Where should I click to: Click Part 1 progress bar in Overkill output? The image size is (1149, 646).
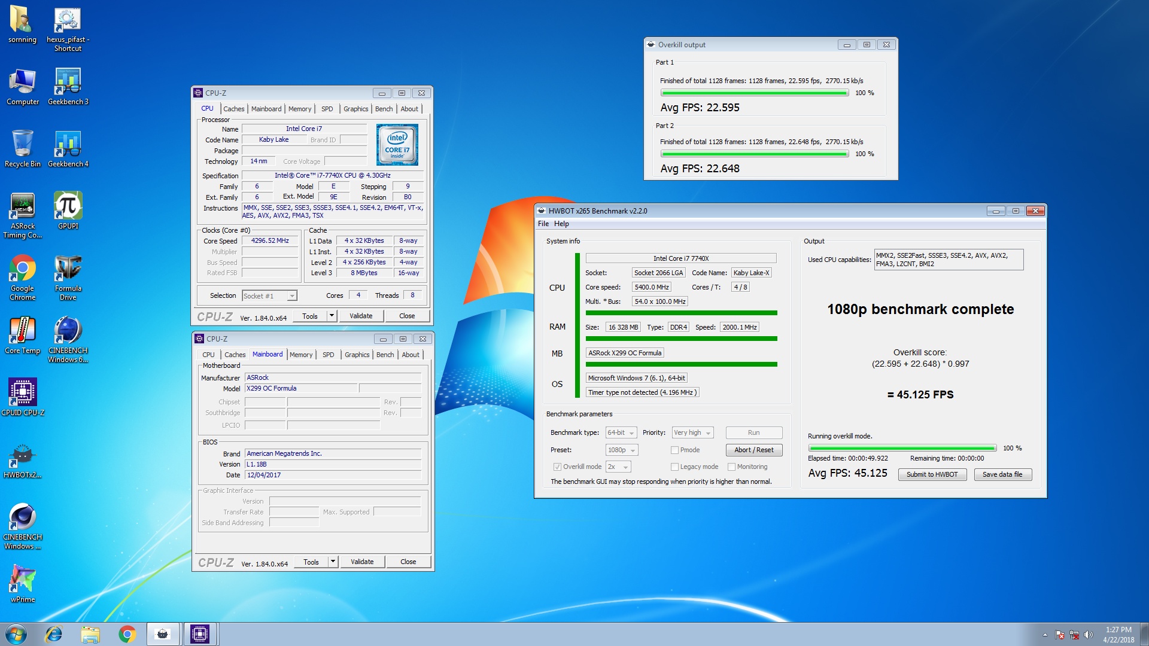point(754,93)
